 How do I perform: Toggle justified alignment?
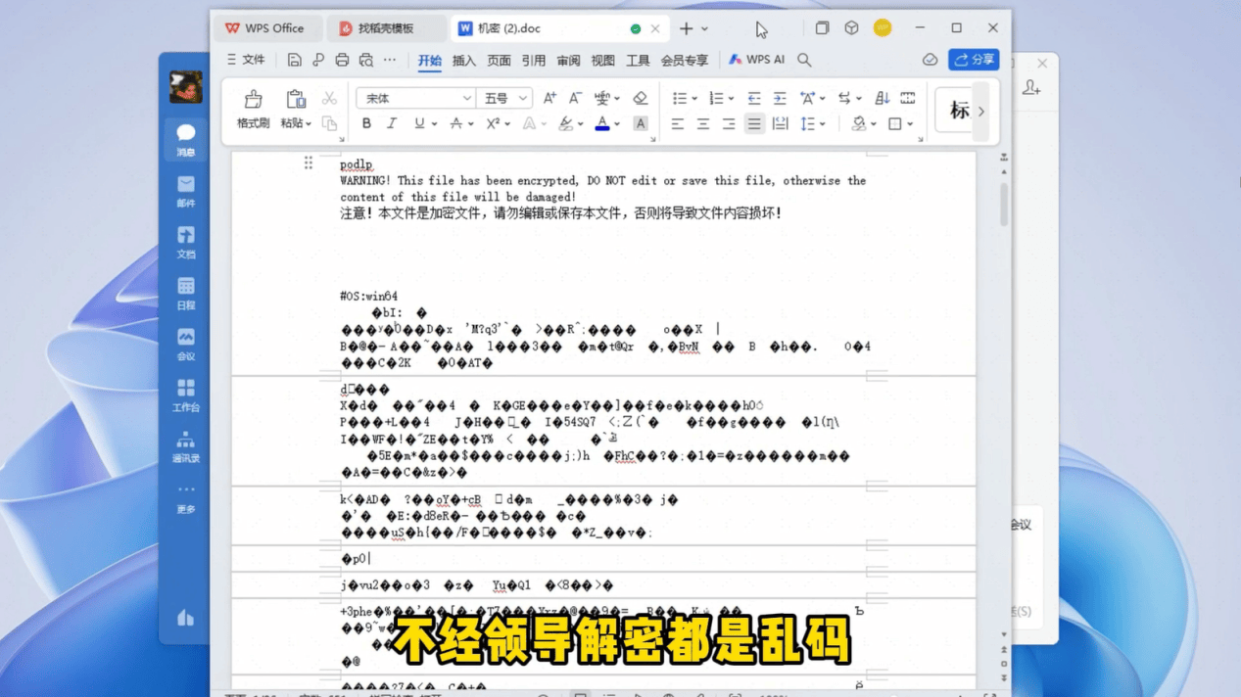coord(754,123)
